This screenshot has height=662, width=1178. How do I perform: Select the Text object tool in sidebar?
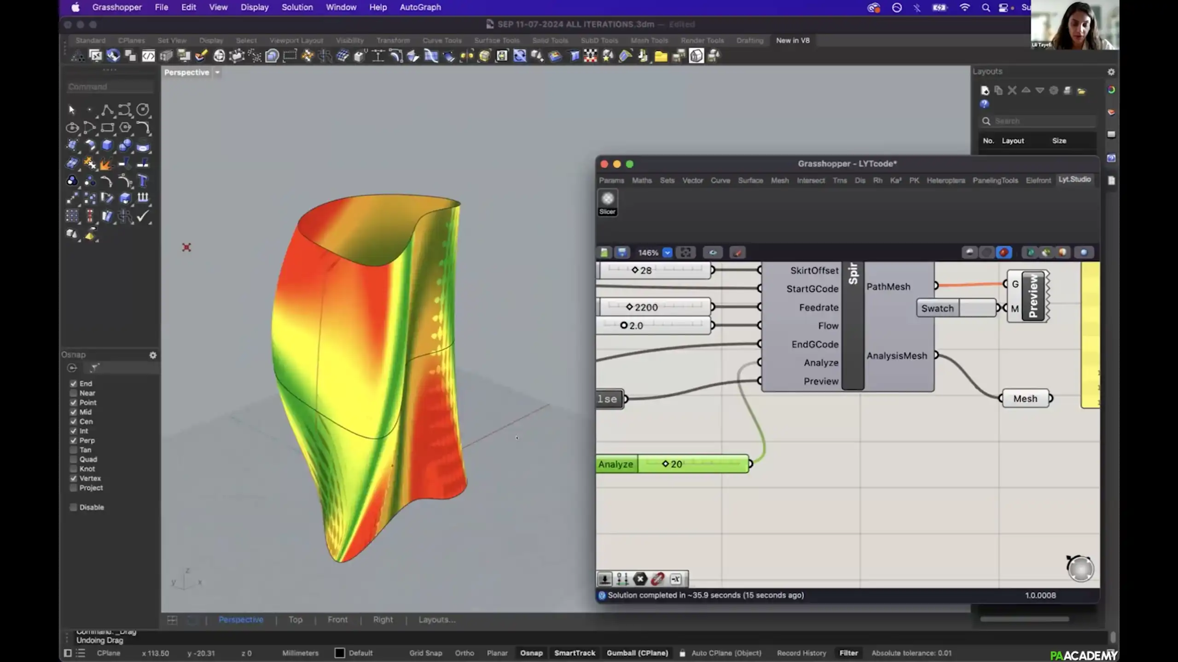[143, 181]
